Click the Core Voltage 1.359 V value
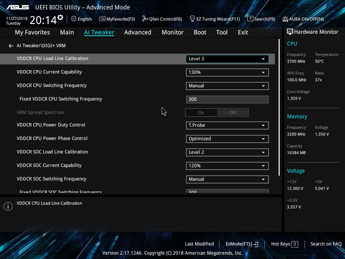The height and width of the screenshot is (259, 345). 294,98
